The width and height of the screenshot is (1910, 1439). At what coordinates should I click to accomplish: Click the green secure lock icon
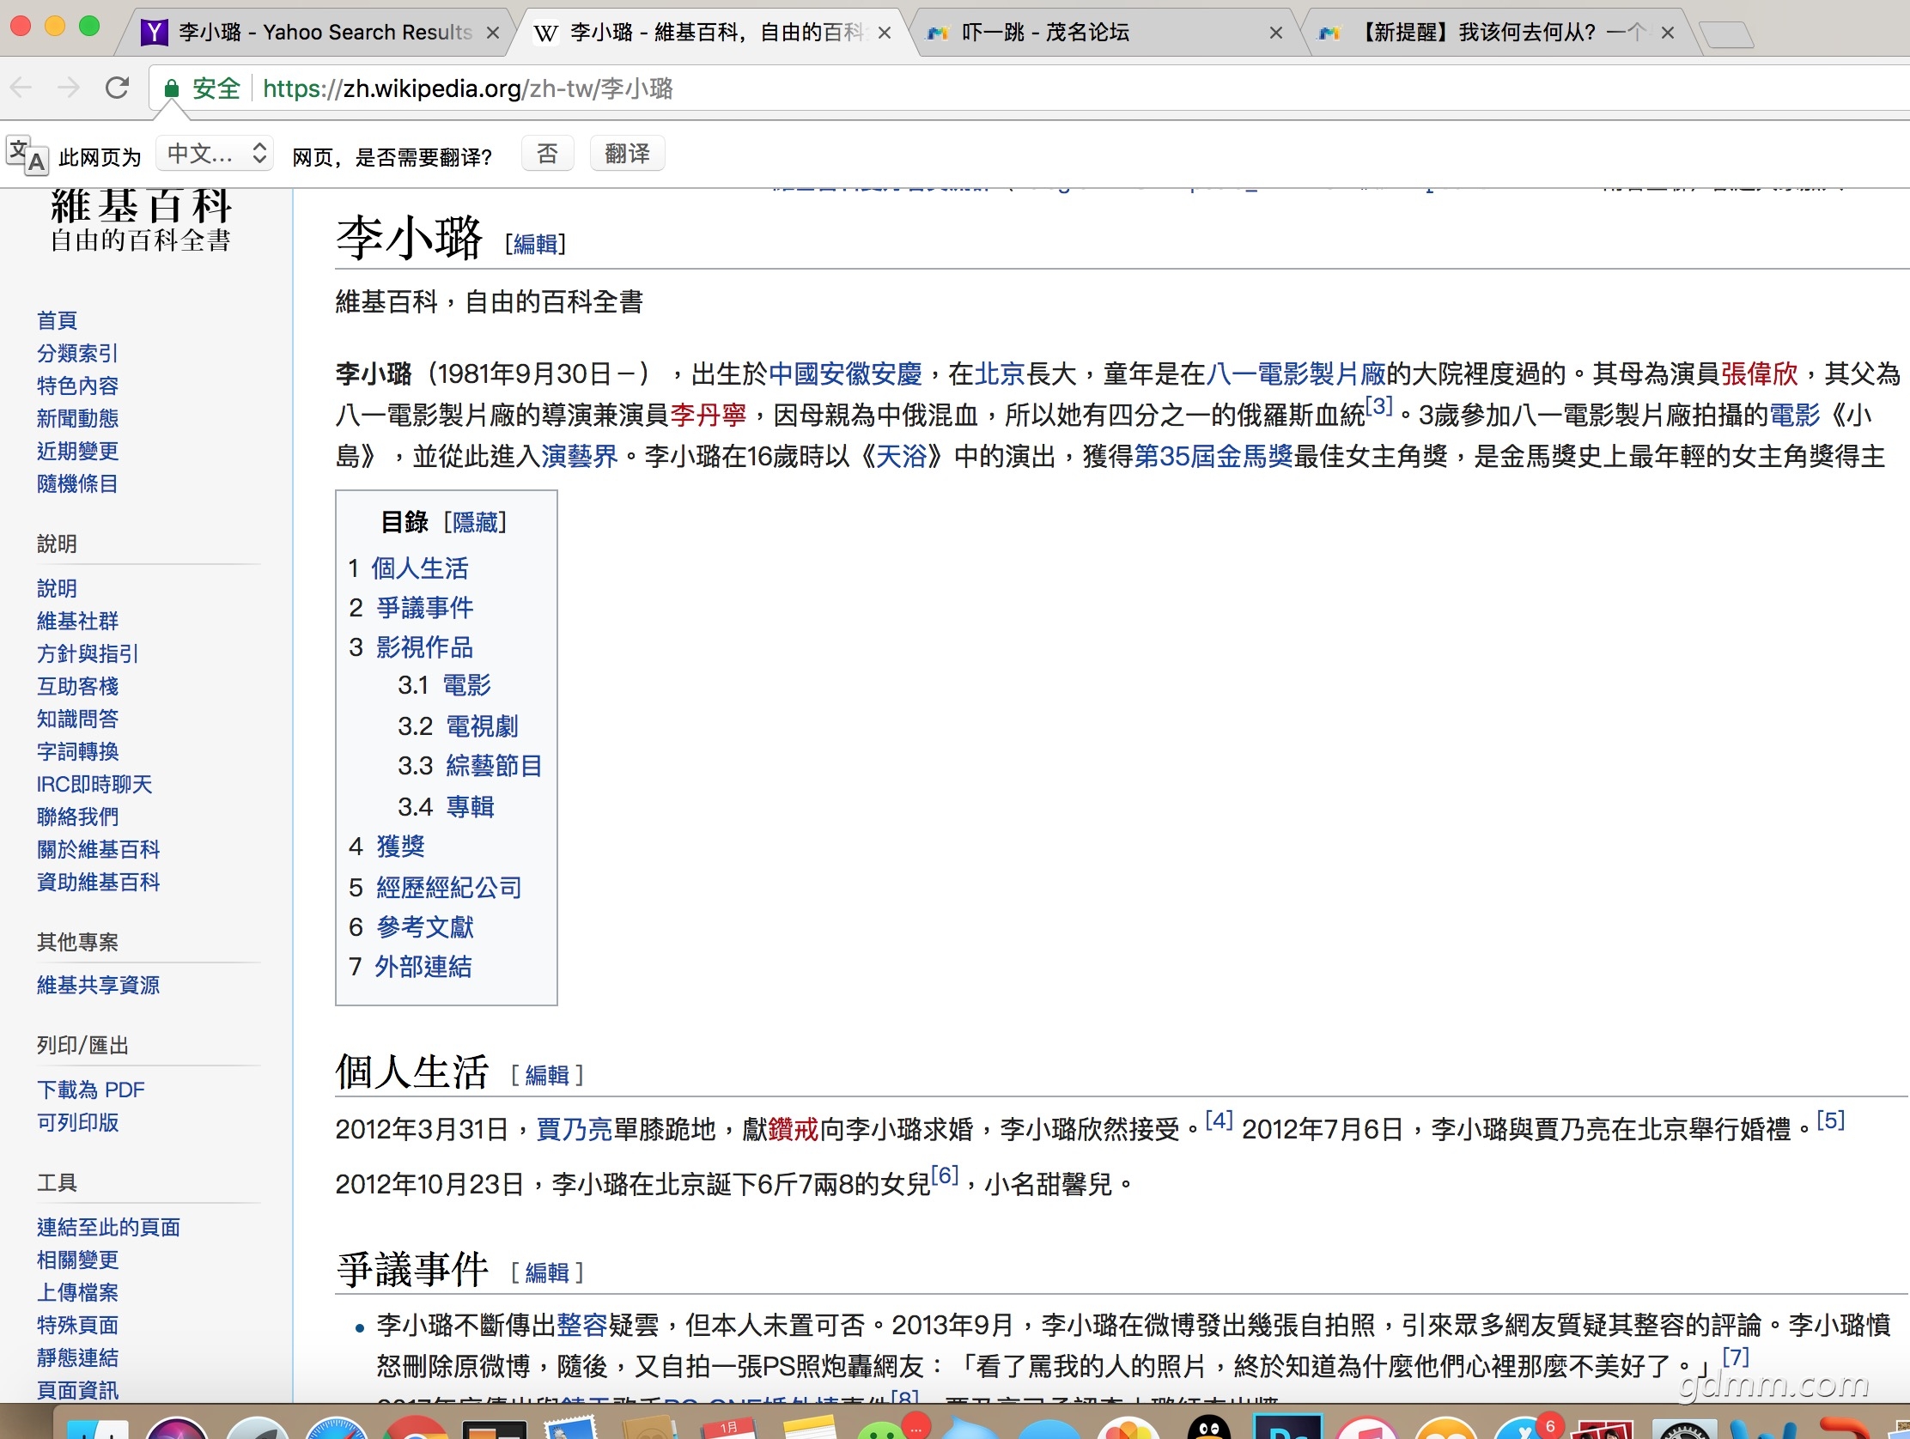tap(172, 88)
